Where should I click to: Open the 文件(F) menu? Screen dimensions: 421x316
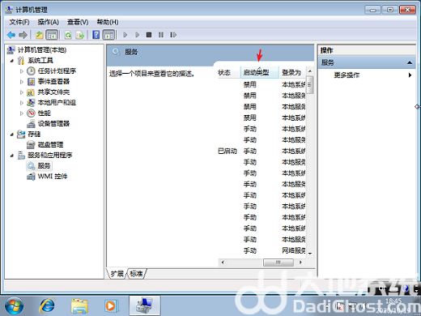(x=19, y=22)
